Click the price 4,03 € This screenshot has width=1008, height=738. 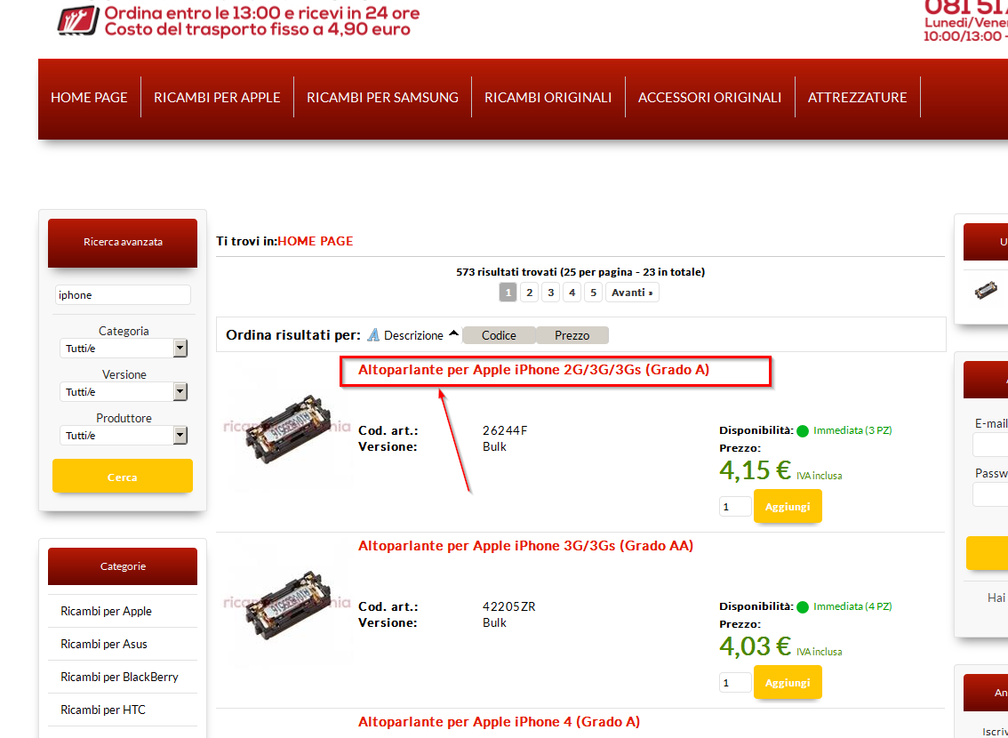click(755, 646)
